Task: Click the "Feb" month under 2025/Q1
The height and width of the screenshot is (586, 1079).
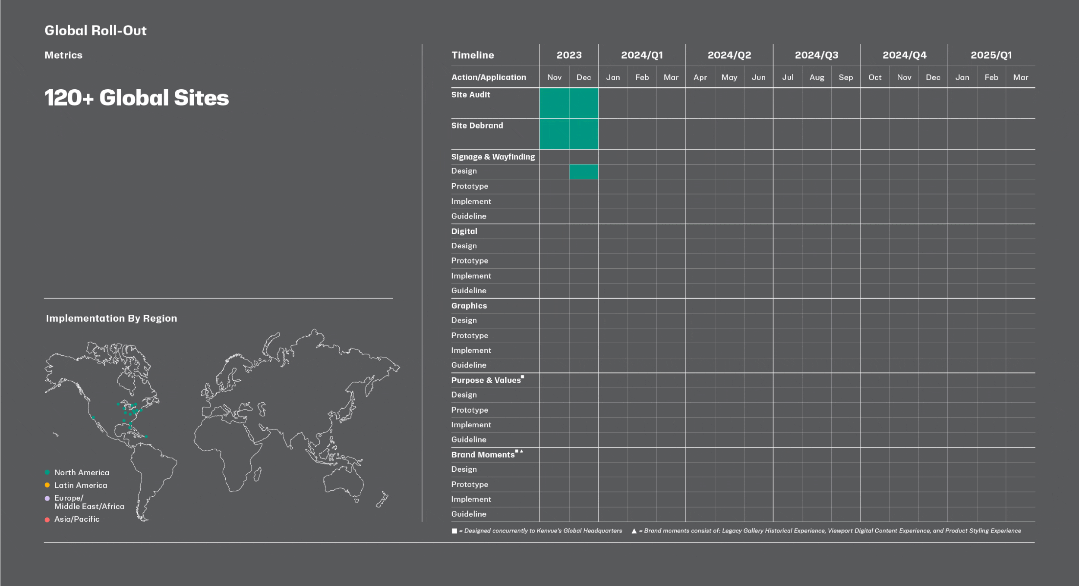Action: tap(991, 77)
